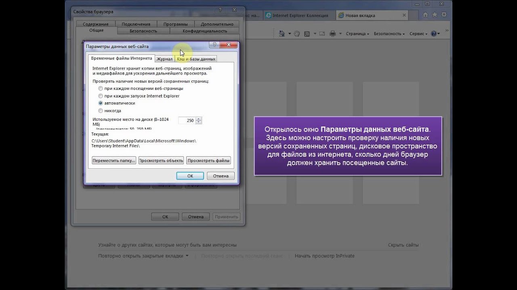Screen dimensions: 517x290
Task: Expand 'Повторно открыть закрытые вкладки' dropdown
Action: click(x=187, y=256)
